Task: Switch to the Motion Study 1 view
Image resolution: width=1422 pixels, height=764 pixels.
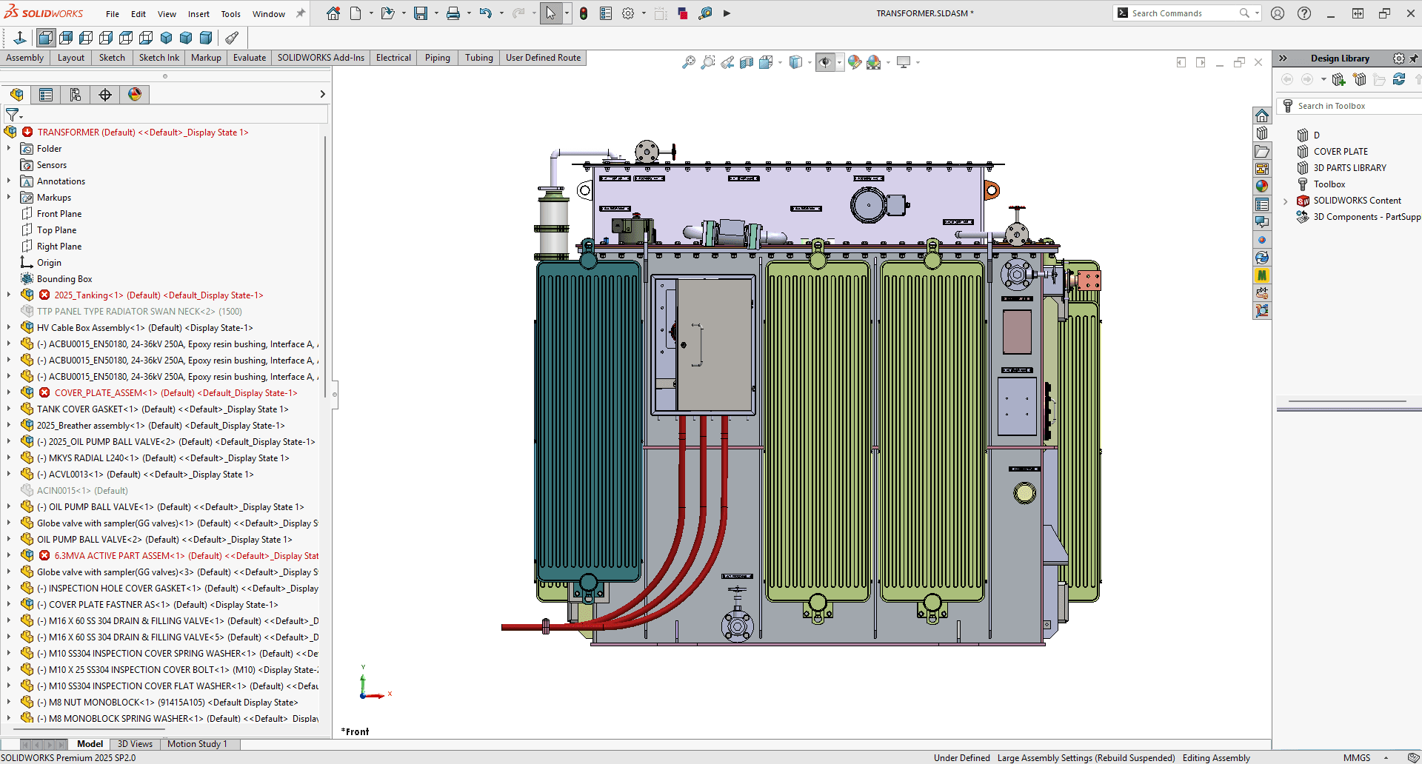Action: 198,744
